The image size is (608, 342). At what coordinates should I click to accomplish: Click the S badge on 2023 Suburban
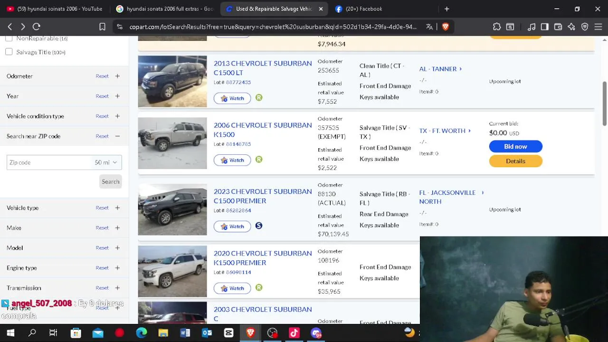[x=259, y=226]
